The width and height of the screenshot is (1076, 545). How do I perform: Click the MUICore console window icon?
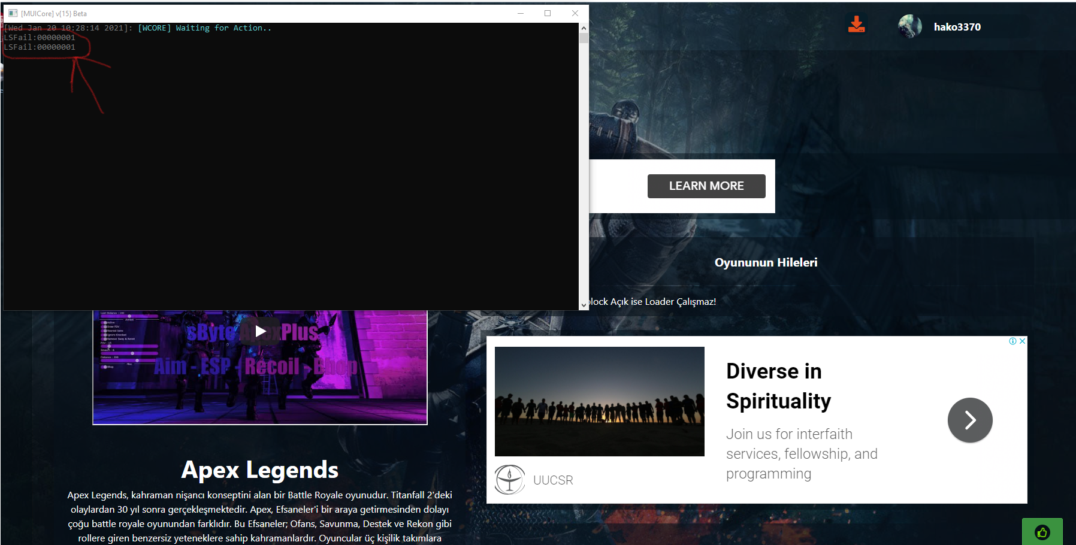(x=13, y=13)
